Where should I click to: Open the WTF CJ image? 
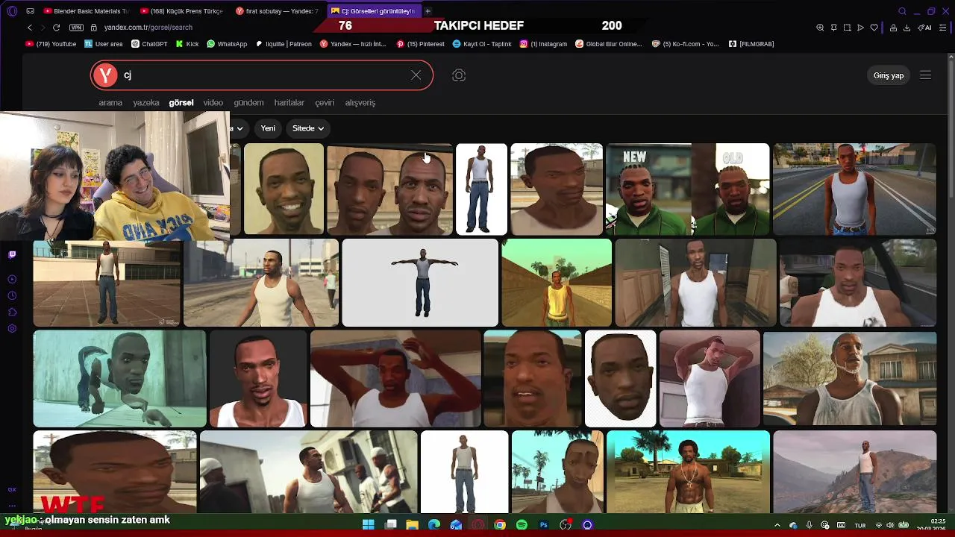pos(115,471)
